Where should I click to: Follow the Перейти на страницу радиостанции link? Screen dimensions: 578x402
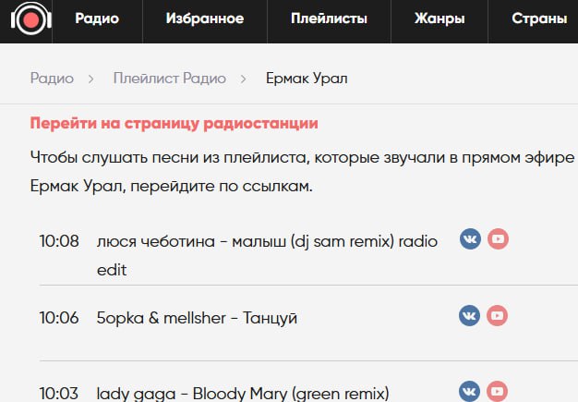175,123
